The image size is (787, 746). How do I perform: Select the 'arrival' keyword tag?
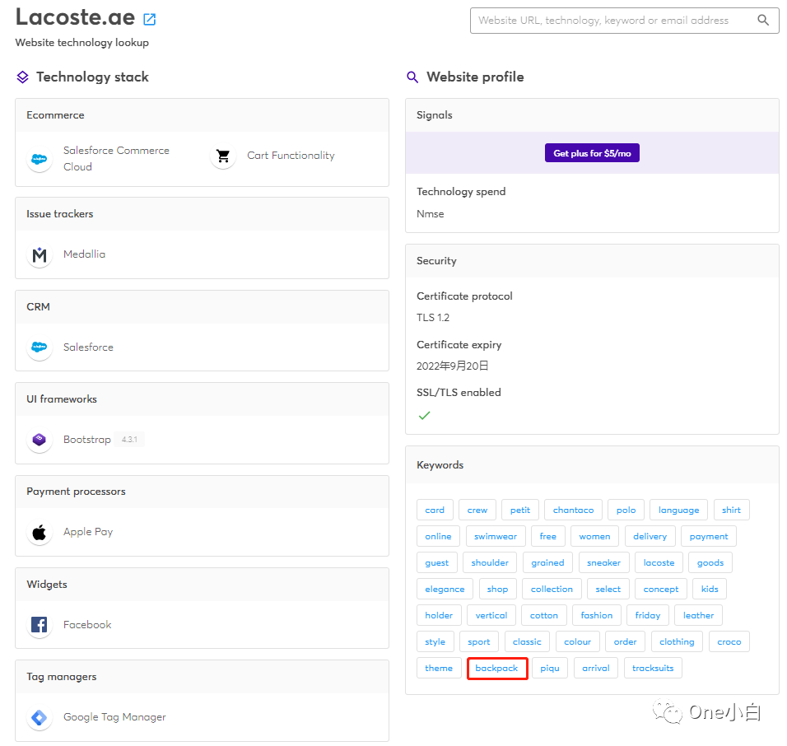[x=596, y=668]
